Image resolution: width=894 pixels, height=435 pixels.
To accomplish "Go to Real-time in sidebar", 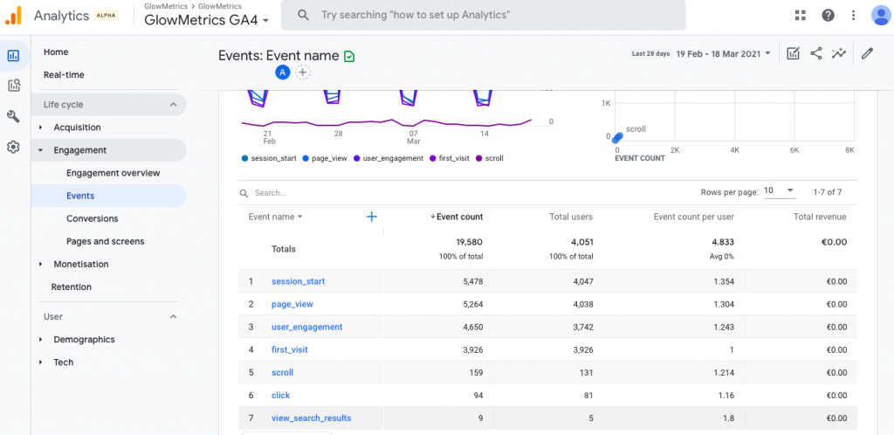I will pos(64,75).
